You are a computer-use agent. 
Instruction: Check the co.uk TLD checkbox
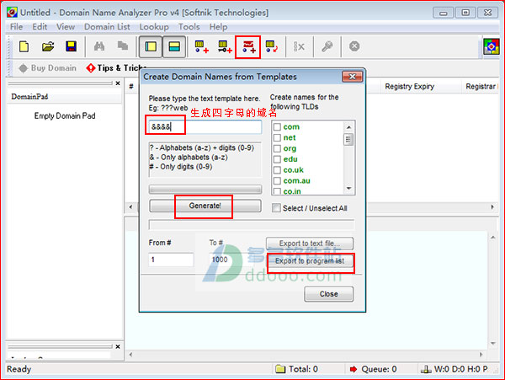[277, 170]
